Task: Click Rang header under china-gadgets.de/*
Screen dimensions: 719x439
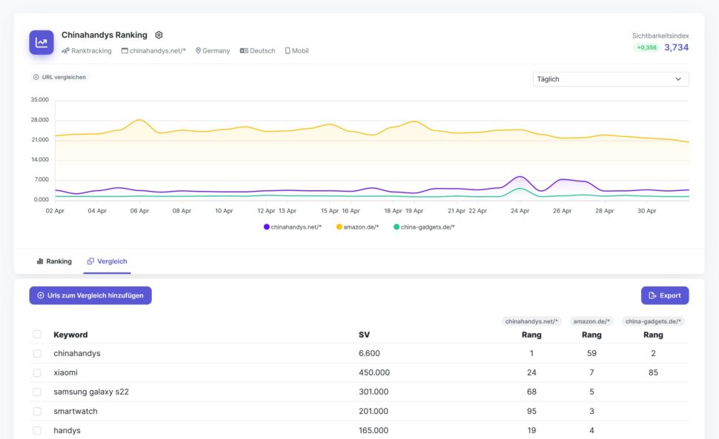Action: coord(653,335)
